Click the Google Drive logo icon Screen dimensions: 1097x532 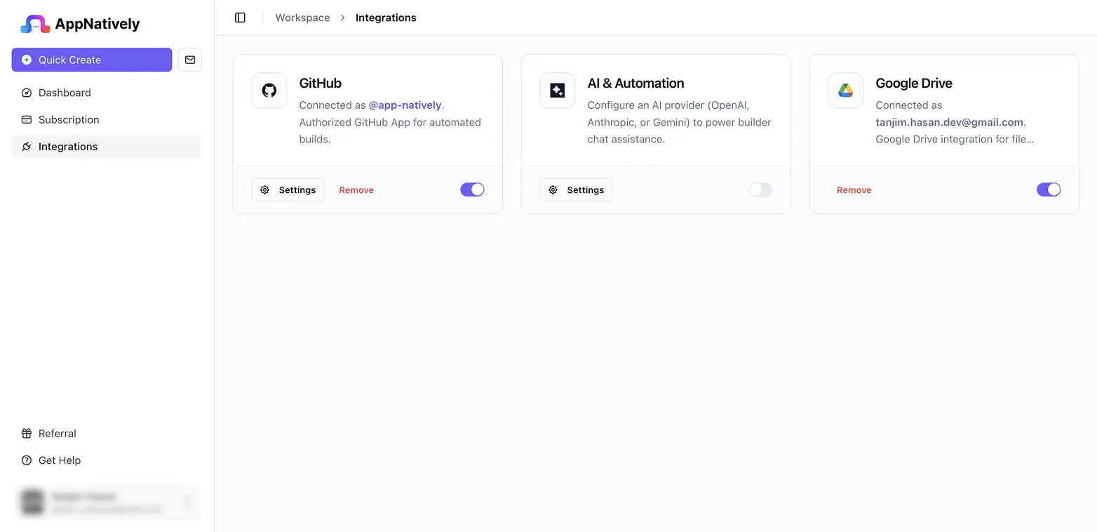pos(846,91)
